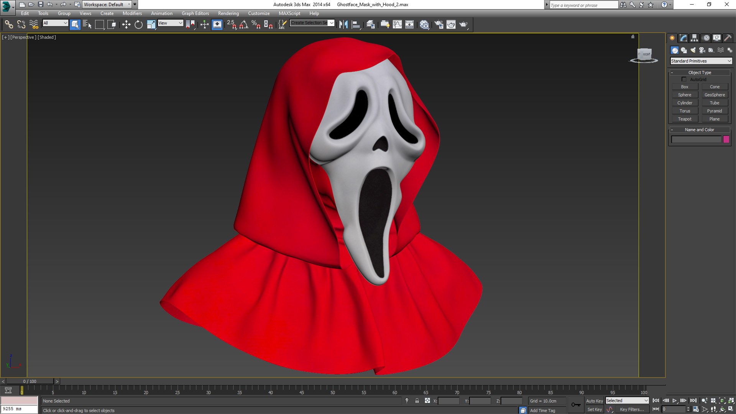
Task: Open the Display panel tab
Action: pyautogui.click(x=716, y=38)
